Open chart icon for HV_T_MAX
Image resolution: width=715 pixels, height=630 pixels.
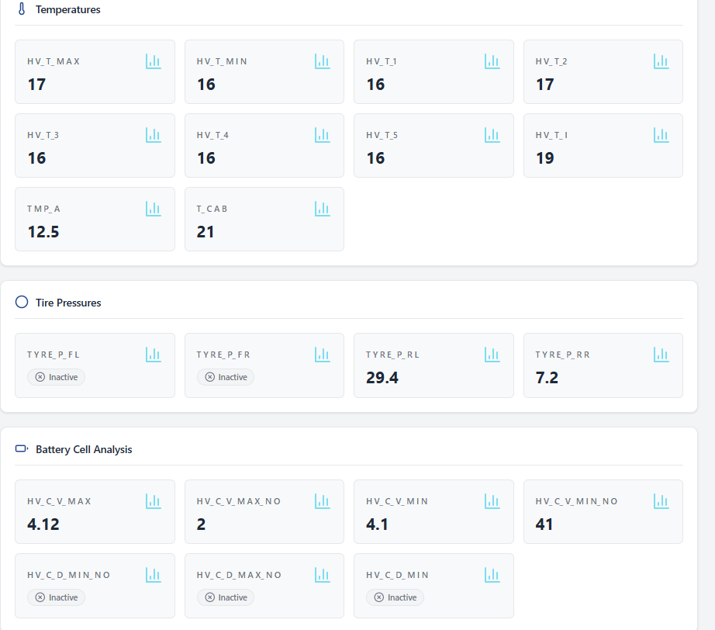click(x=154, y=61)
